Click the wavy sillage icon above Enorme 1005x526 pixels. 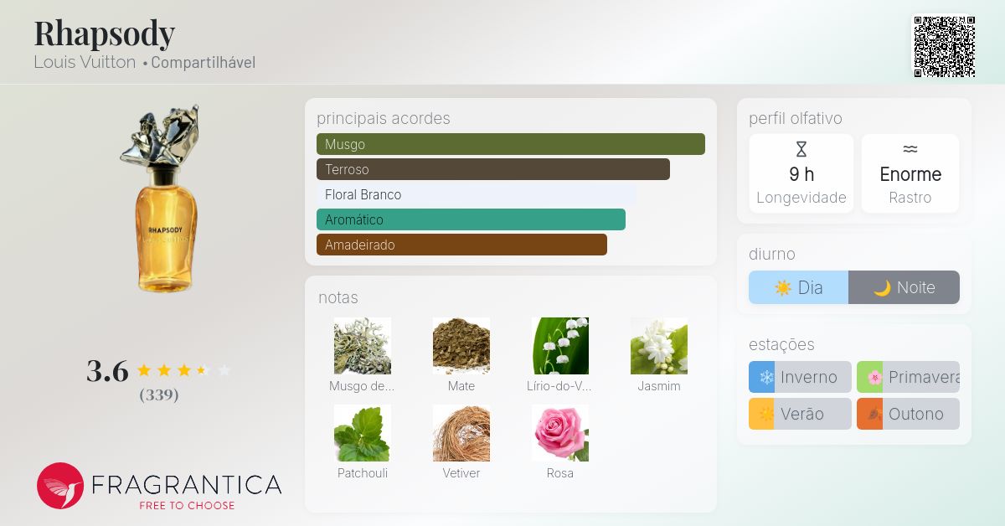(x=910, y=149)
